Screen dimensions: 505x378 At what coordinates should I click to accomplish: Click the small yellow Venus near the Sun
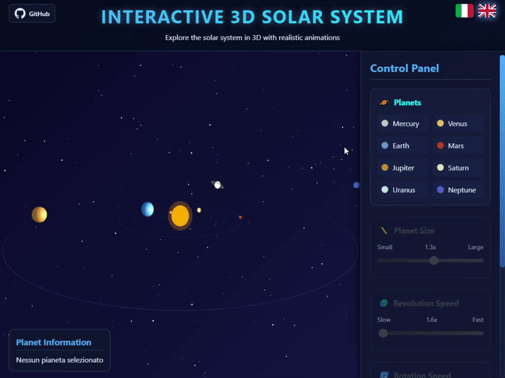point(199,210)
